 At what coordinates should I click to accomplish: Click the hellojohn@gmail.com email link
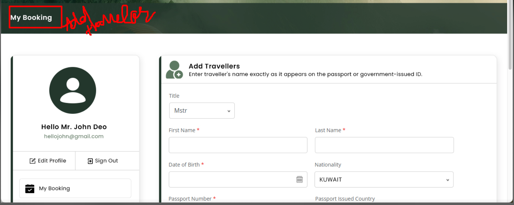[74, 136]
